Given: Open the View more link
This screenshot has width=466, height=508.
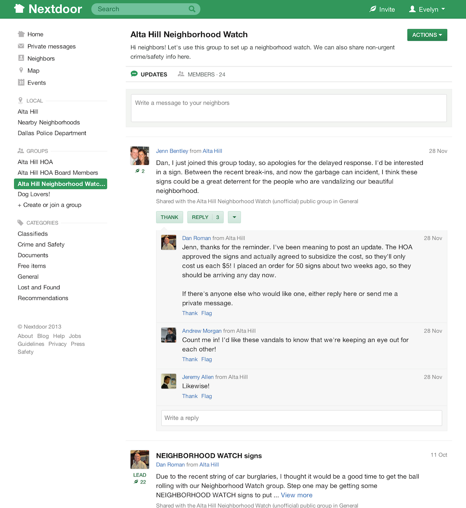Looking at the screenshot, I should (x=296, y=495).
